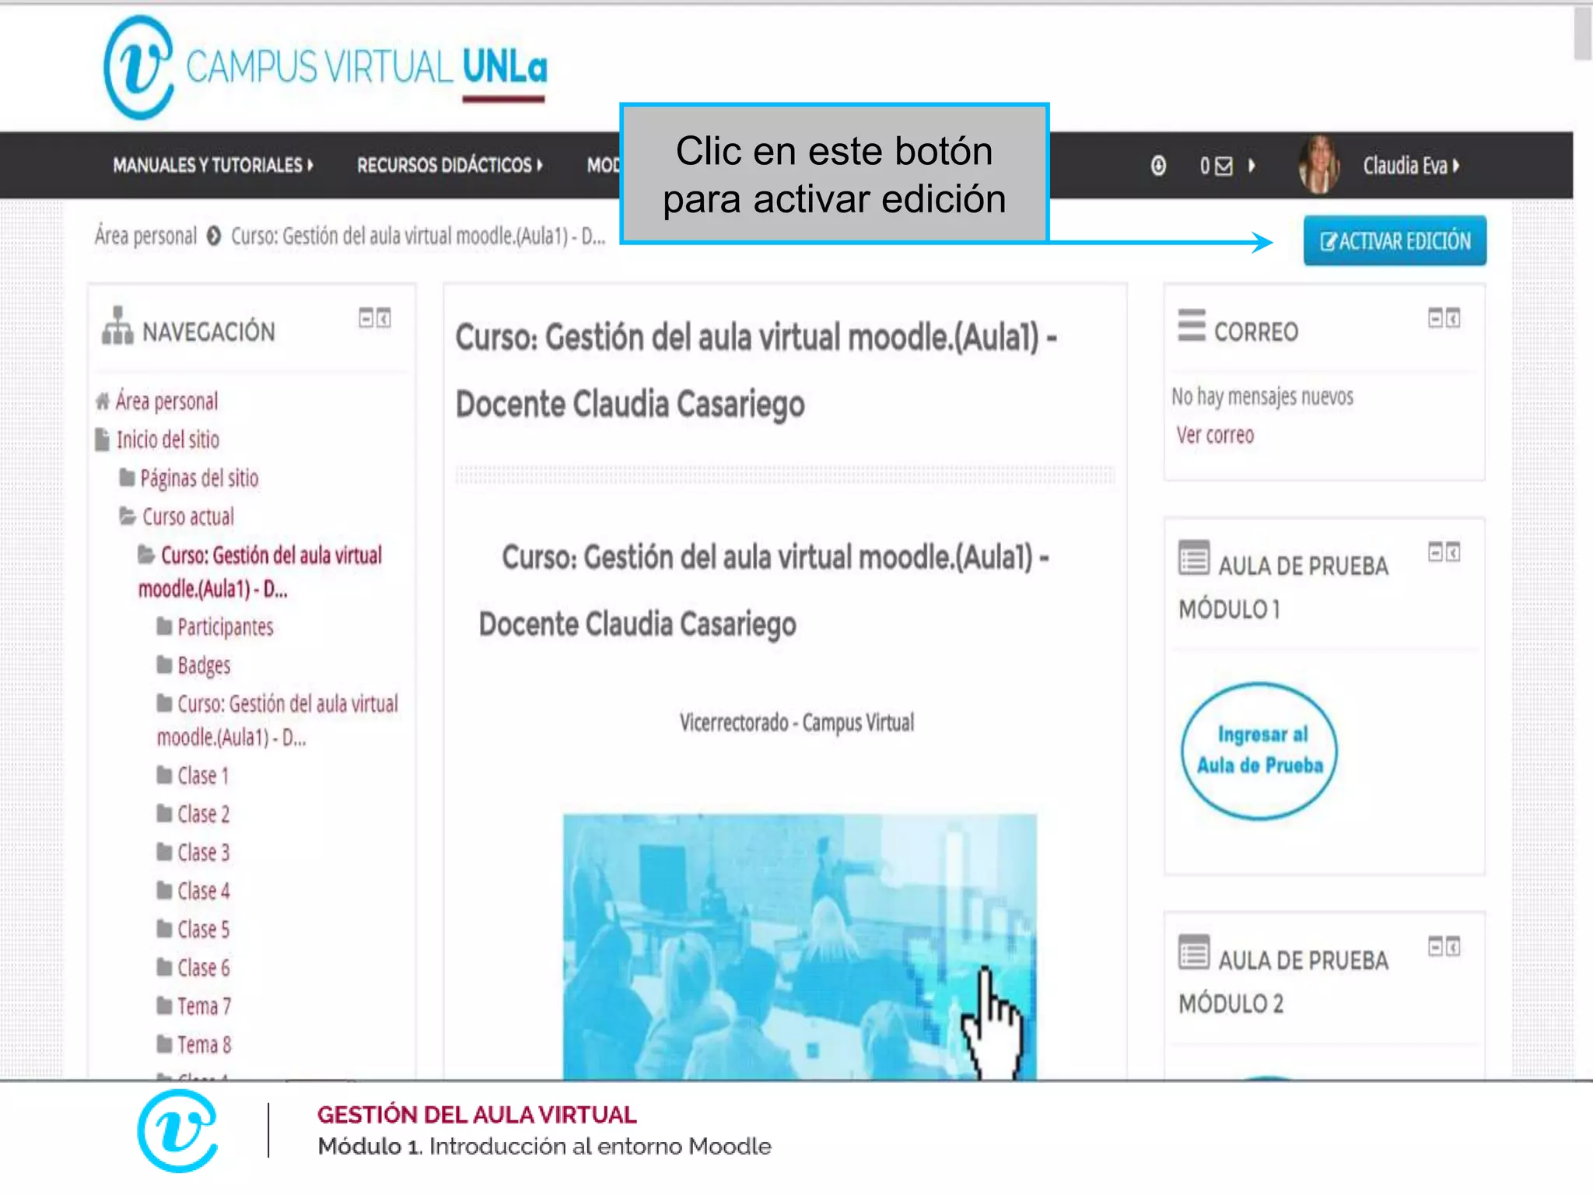The height and width of the screenshot is (1195, 1593).
Task: Collapse the Correo block with minus icon
Action: pyautogui.click(x=1435, y=317)
